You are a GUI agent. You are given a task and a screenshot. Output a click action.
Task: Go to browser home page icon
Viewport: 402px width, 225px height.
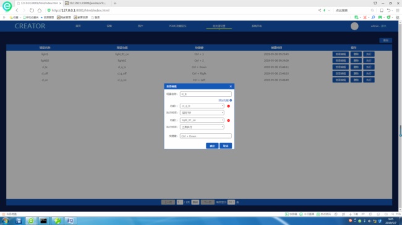(39, 10)
